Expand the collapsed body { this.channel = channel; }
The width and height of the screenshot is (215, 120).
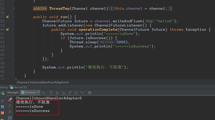coord(141,9)
